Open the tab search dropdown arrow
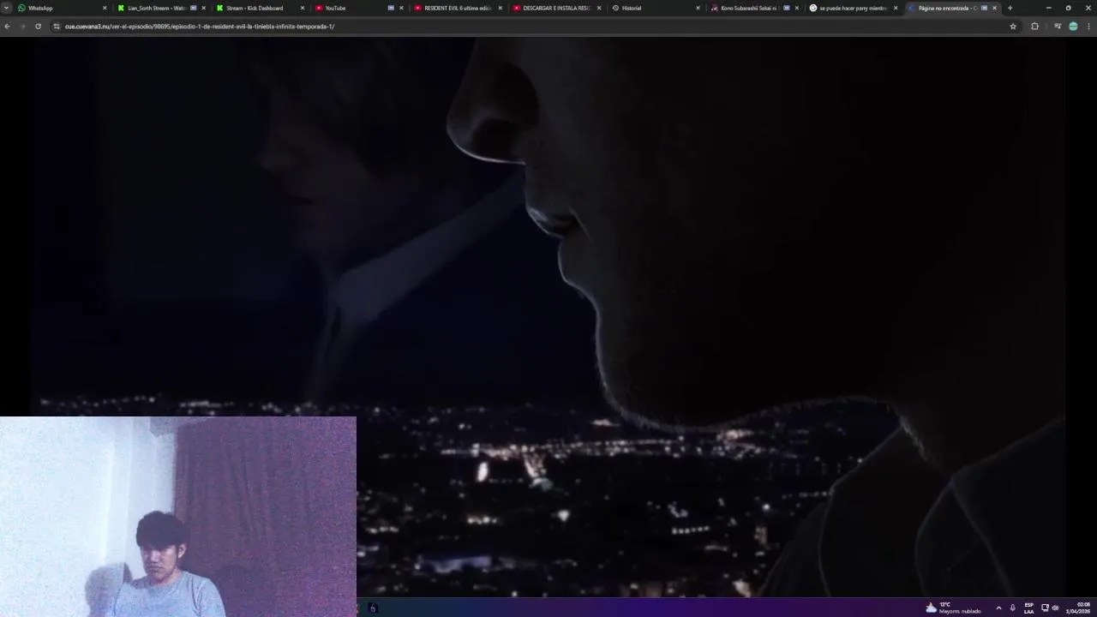The width and height of the screenshot is (1097, 617). point(6,8)
